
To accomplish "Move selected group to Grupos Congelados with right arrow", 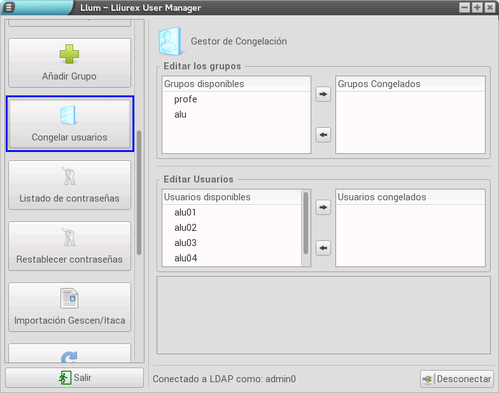I will coord(323,94).
